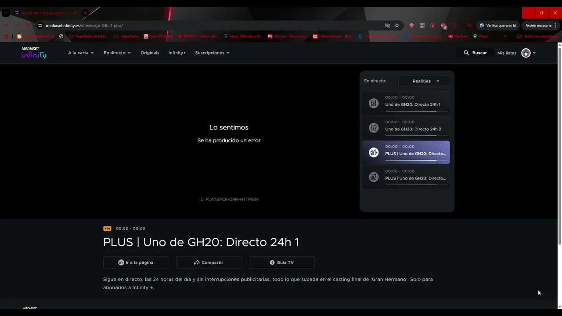Reload the page
The image size is (562, 316).
pos(27,25)
